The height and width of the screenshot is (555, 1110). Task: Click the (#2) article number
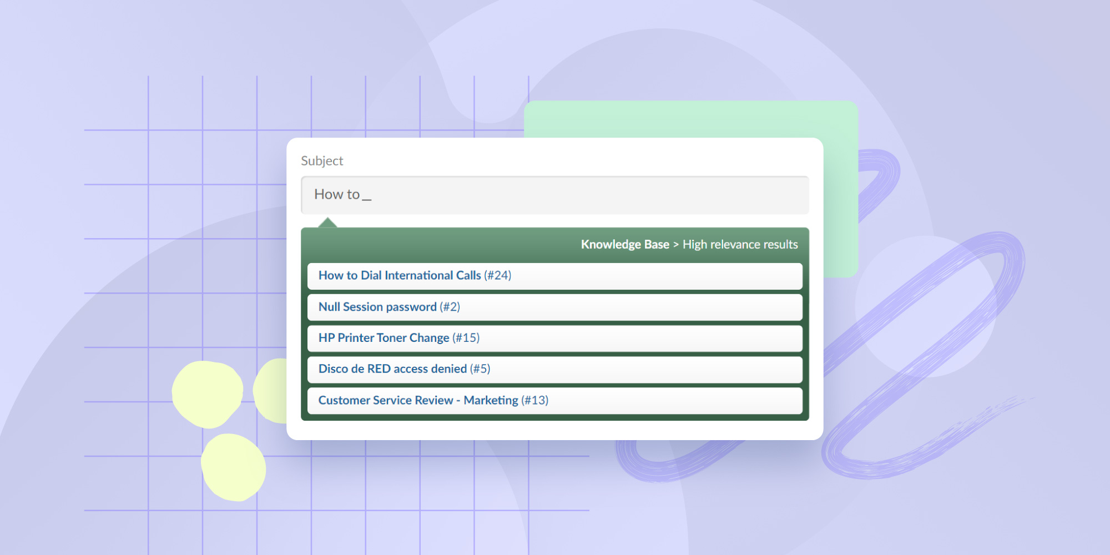pos(450,307)
